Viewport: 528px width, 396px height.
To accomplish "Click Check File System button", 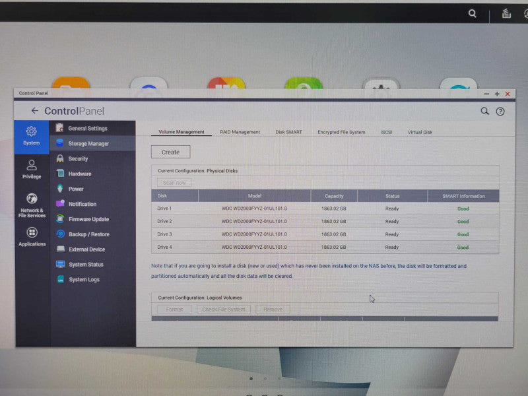I will pos(224,309).
